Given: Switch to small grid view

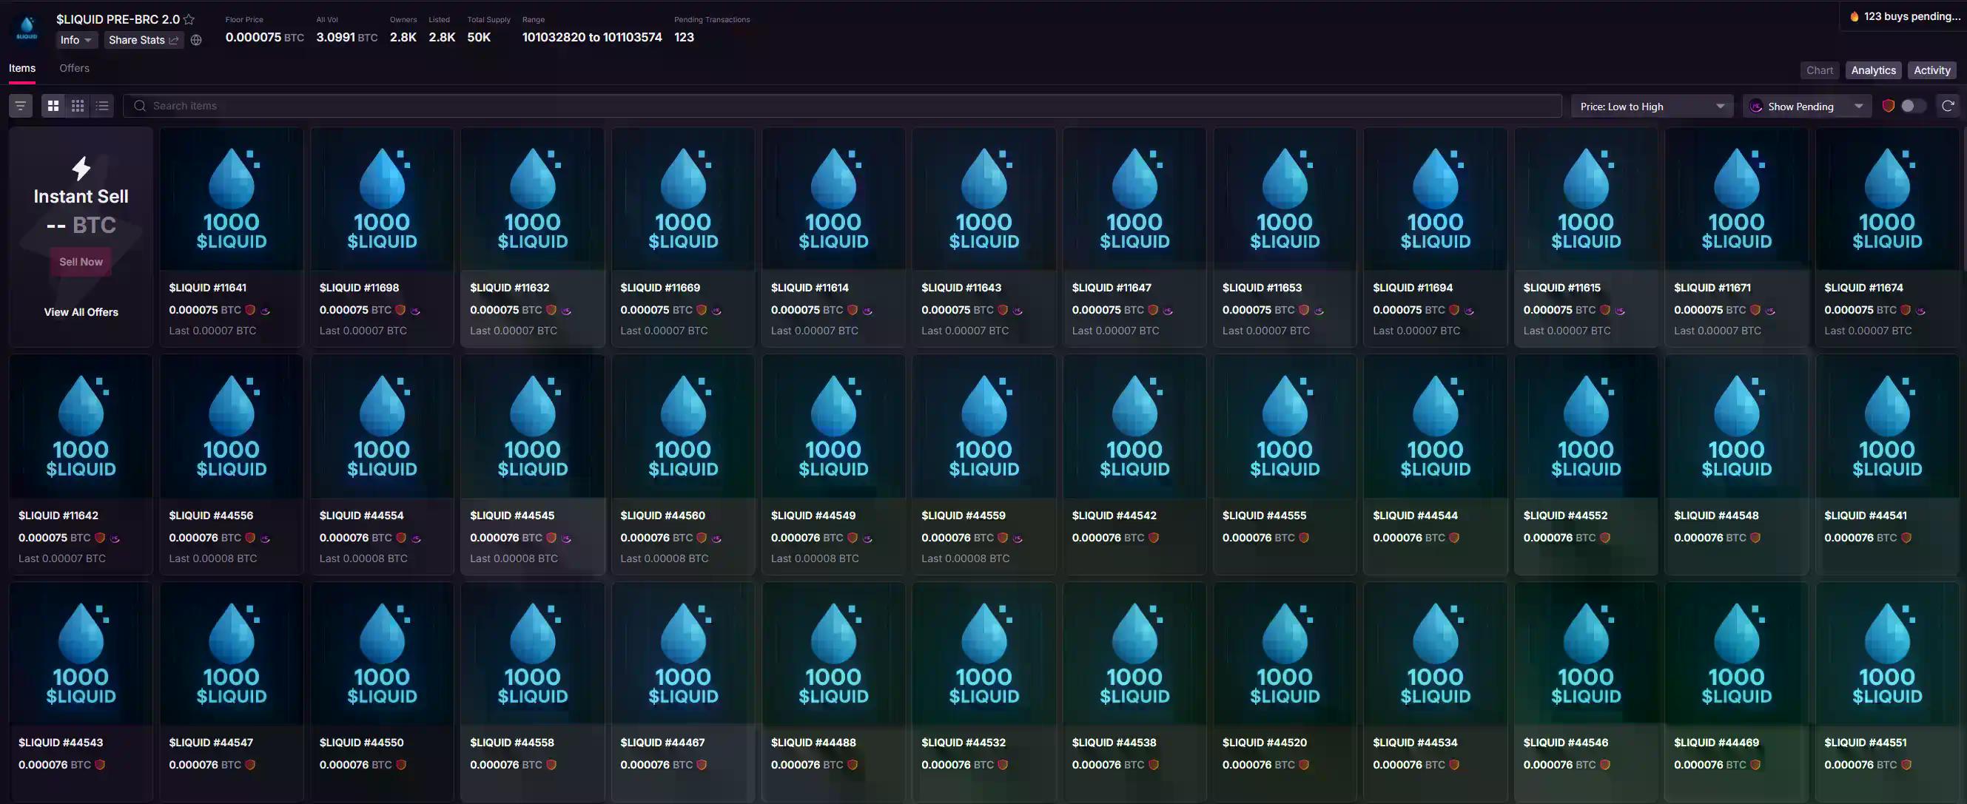Looking at the screenshot, I should pos(78,105).
